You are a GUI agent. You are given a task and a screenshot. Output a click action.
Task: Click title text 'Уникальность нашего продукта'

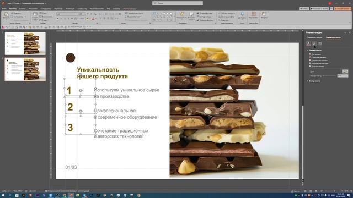click(103, 73)
